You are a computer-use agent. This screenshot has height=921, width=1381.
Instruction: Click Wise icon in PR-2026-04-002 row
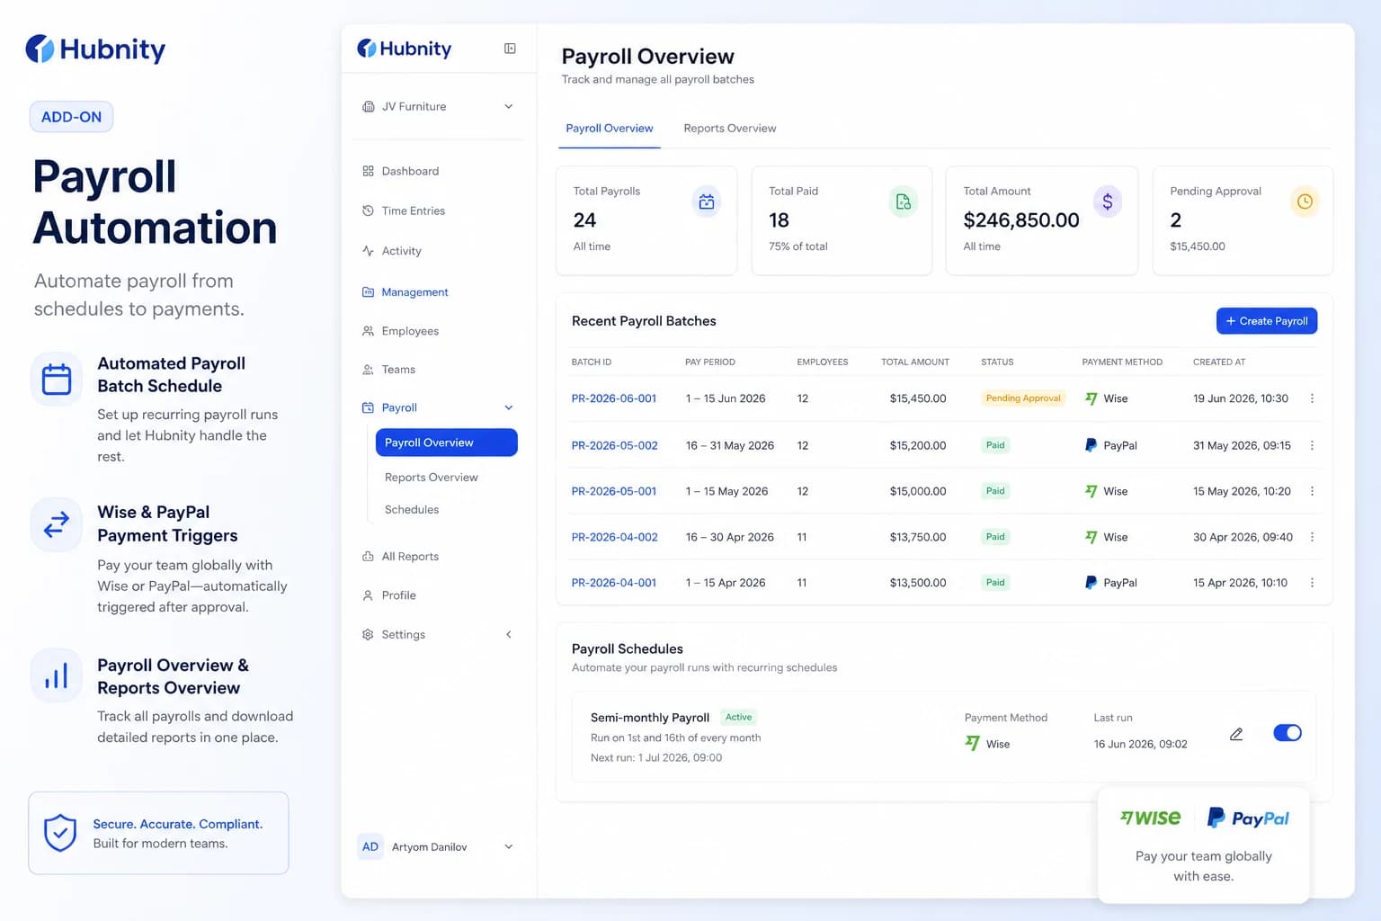pyautogui.click(x=1091, y=537)
